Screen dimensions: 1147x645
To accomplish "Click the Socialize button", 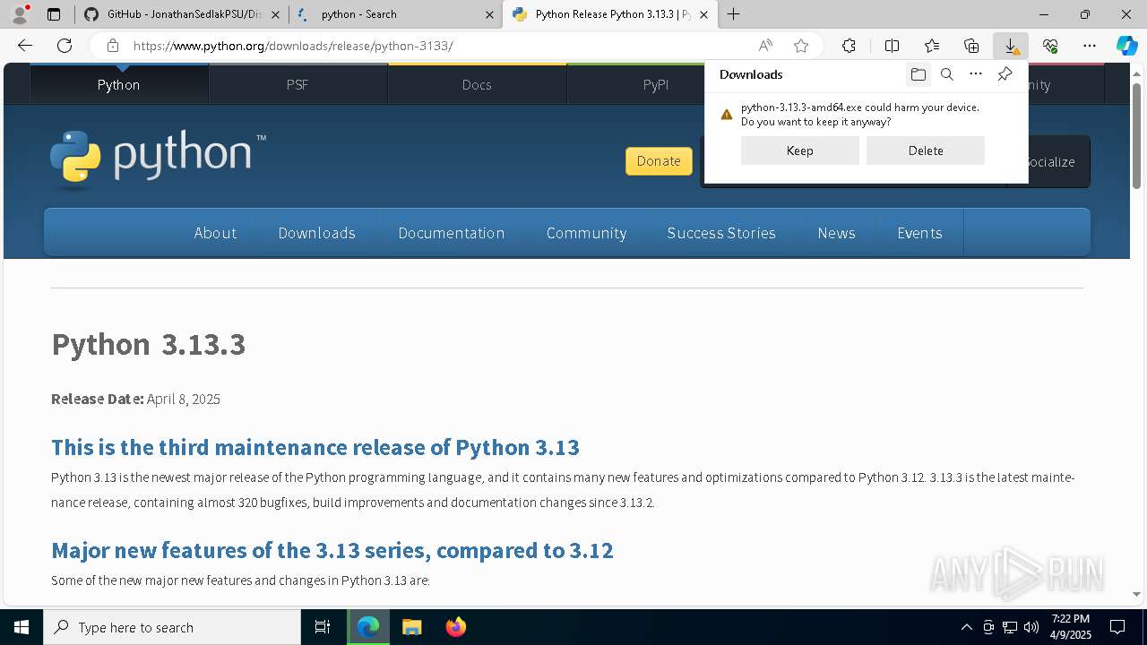I will pos(1049,161).
